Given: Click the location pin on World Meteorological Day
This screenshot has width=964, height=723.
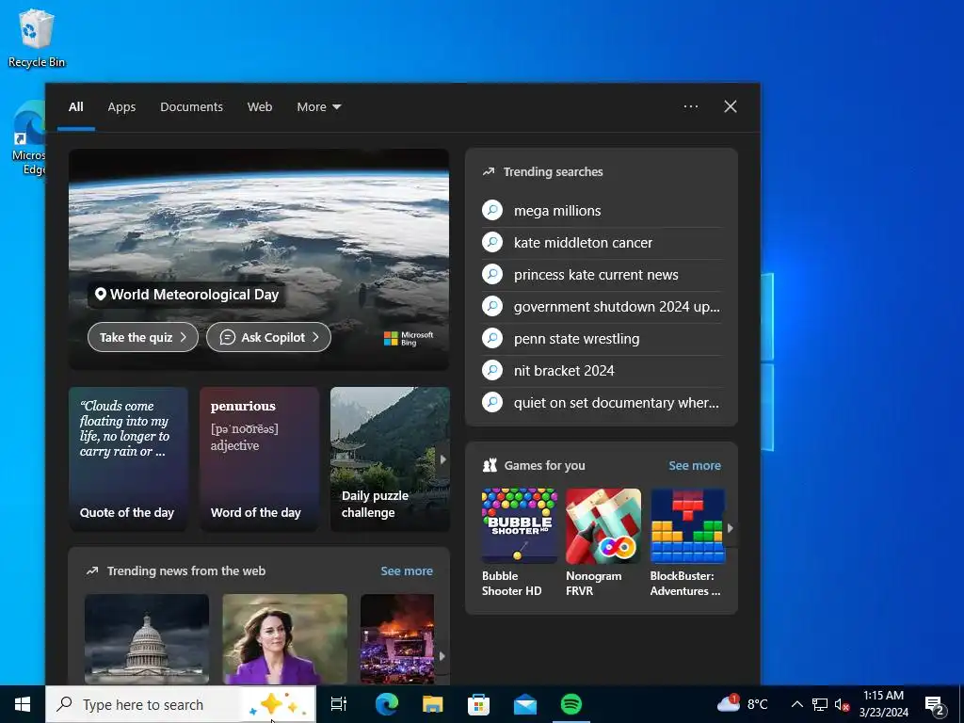Looking at the screenshot, I should pyautogui.click(x=100, y=295).
